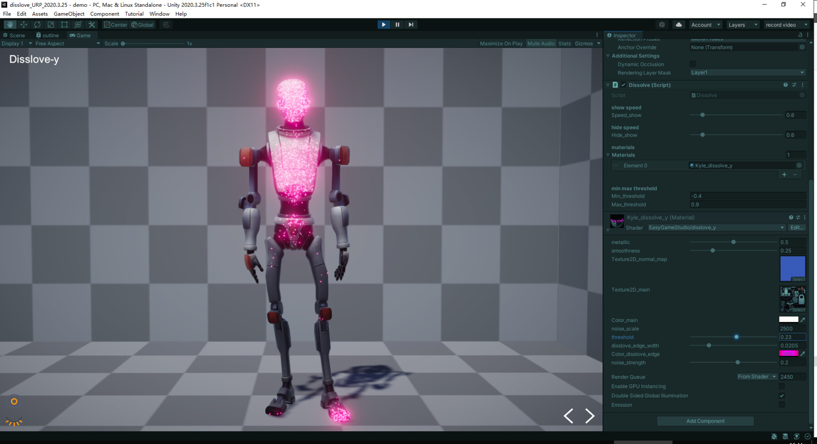
Task: Open Collab cloud services icon
Action: 679,25
